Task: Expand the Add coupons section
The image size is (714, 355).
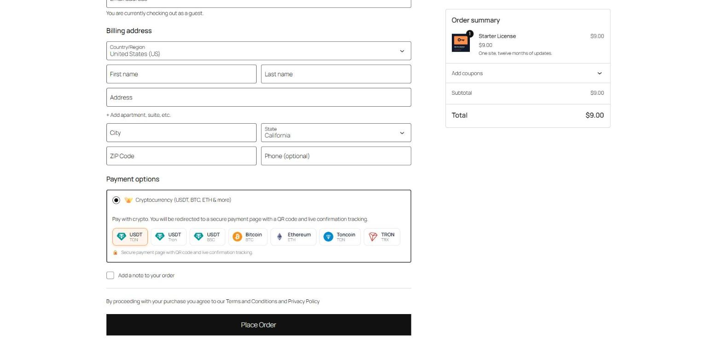Action: pos(527,74)
